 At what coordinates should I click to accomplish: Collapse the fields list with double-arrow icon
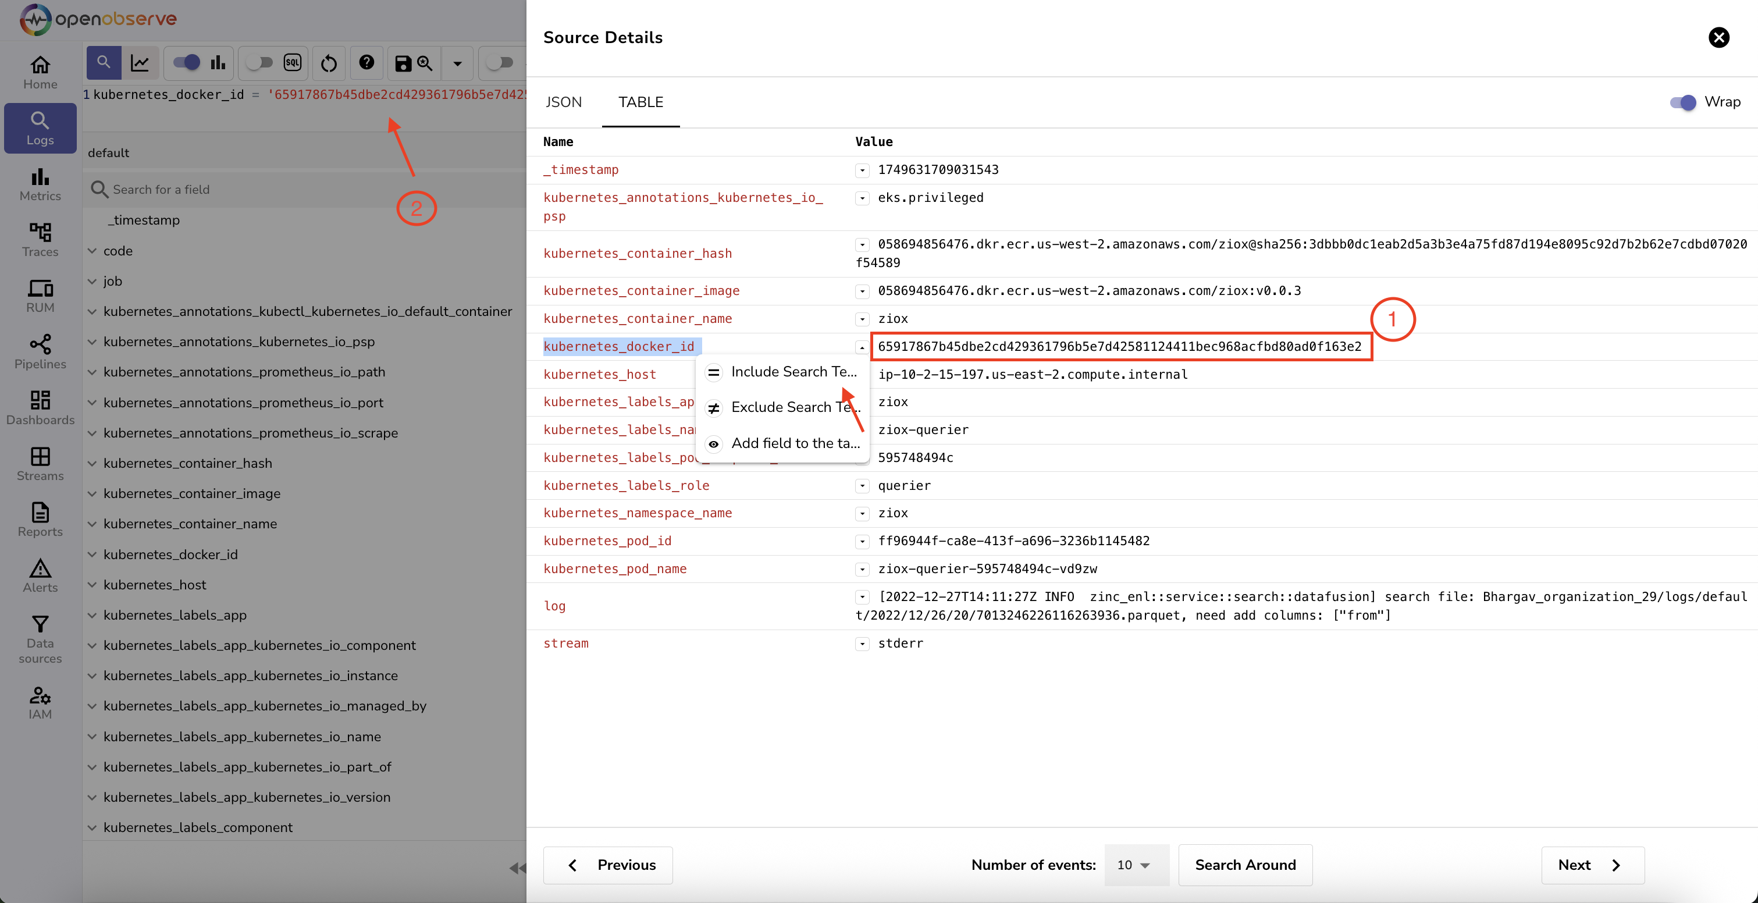[x=518, y=868]
